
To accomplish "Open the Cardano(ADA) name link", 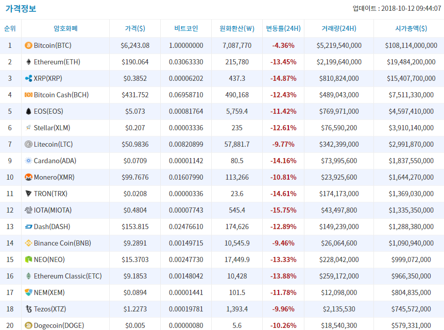I will pos(55,161).
